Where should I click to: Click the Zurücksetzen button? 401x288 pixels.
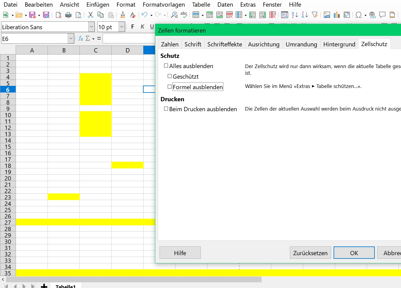coord(310,253)
